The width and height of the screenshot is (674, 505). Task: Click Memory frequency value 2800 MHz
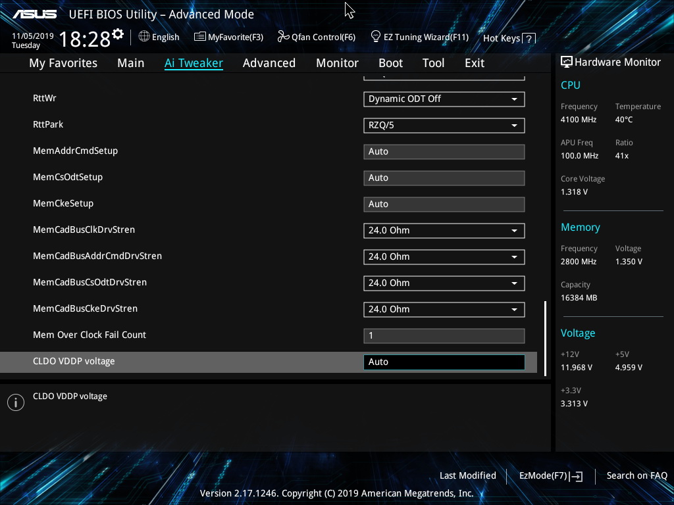[579, 262]
